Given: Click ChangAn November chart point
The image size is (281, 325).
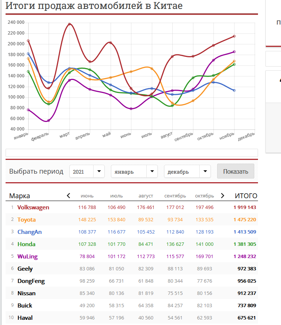Looking at the screenshot, I should coord(234,90).
